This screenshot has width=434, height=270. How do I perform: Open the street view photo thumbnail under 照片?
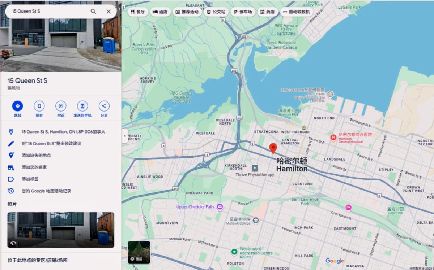(x=61, y=230)
